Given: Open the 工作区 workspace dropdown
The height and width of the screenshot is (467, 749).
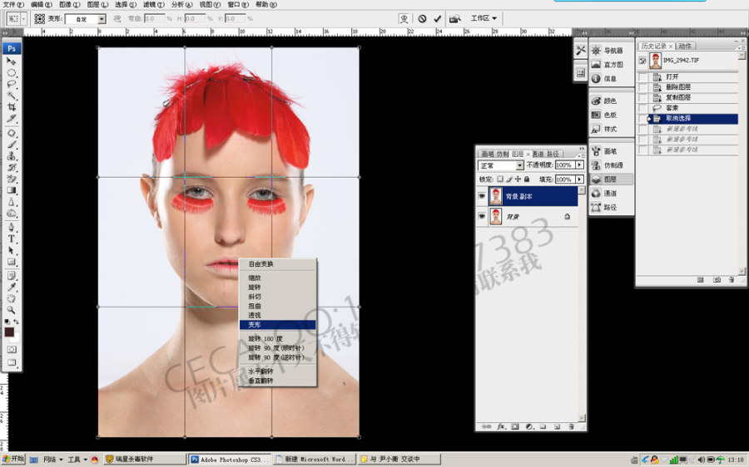Looking at the screenshot, I should tap(484, 18).
